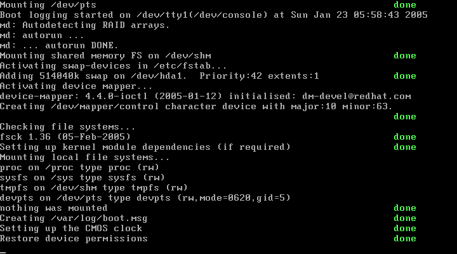Click 'done' beside Adding 514040k swap
The width and height of the screenshot is (457, 254).
pyautogui.click(x=405, y=76)
